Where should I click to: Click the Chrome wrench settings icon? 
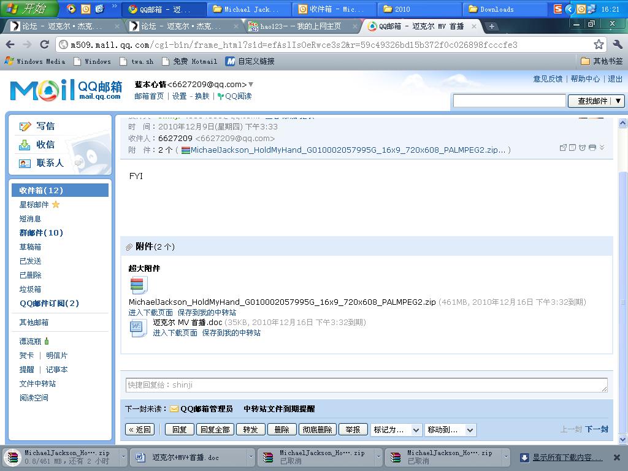618,45
